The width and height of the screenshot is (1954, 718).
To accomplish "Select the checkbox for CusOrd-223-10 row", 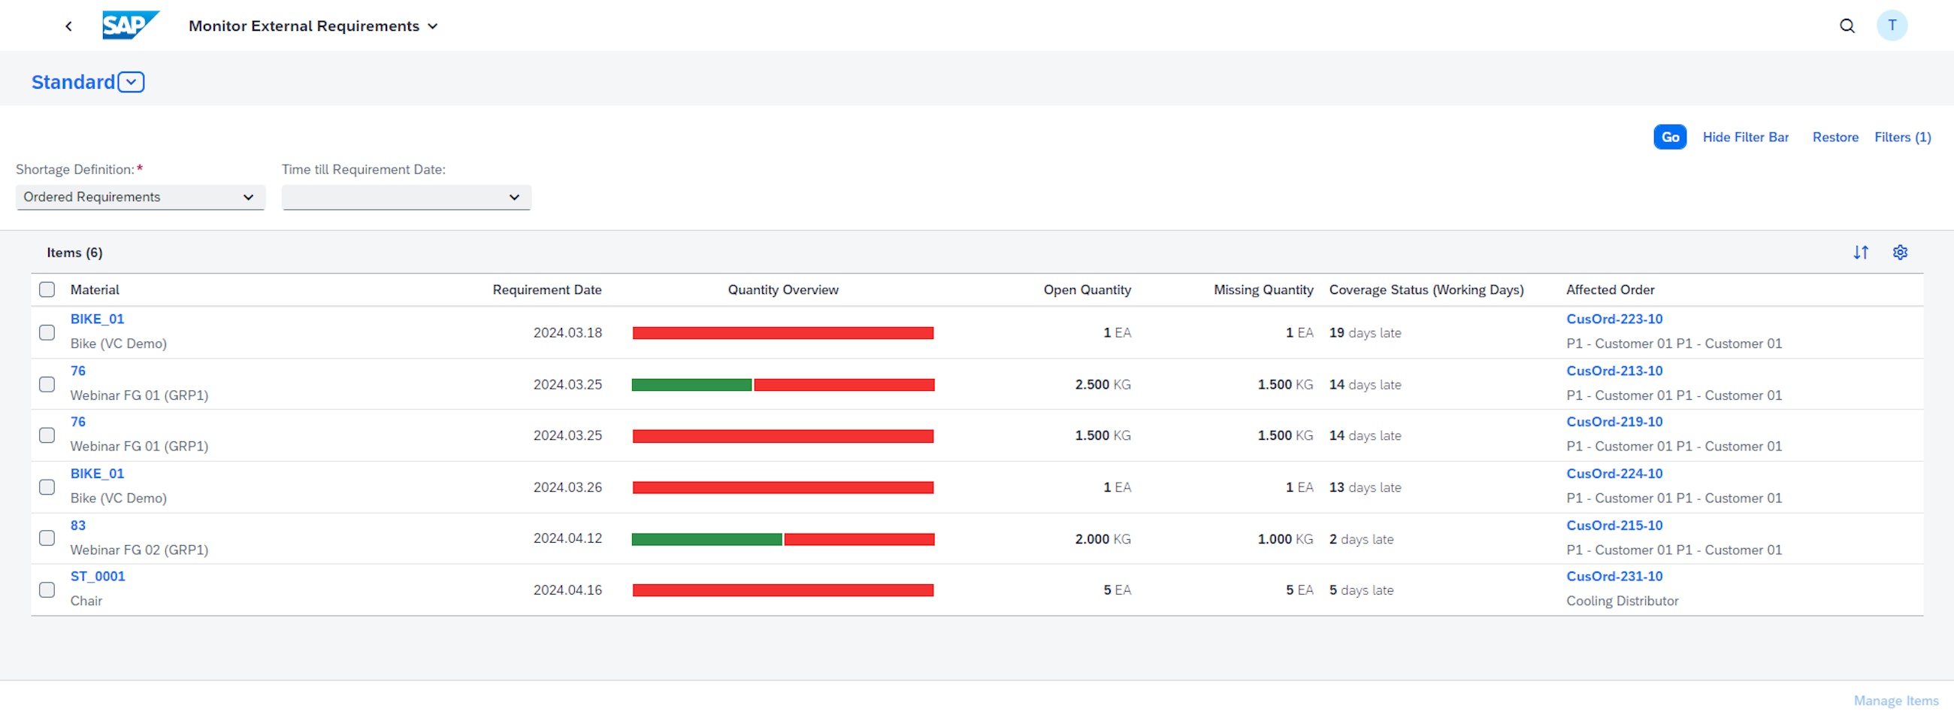I will pyautogui.click(x=47, y=332).
